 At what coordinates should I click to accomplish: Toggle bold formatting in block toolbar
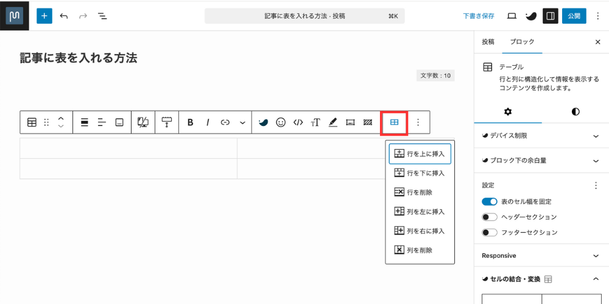tap(190, 122)
